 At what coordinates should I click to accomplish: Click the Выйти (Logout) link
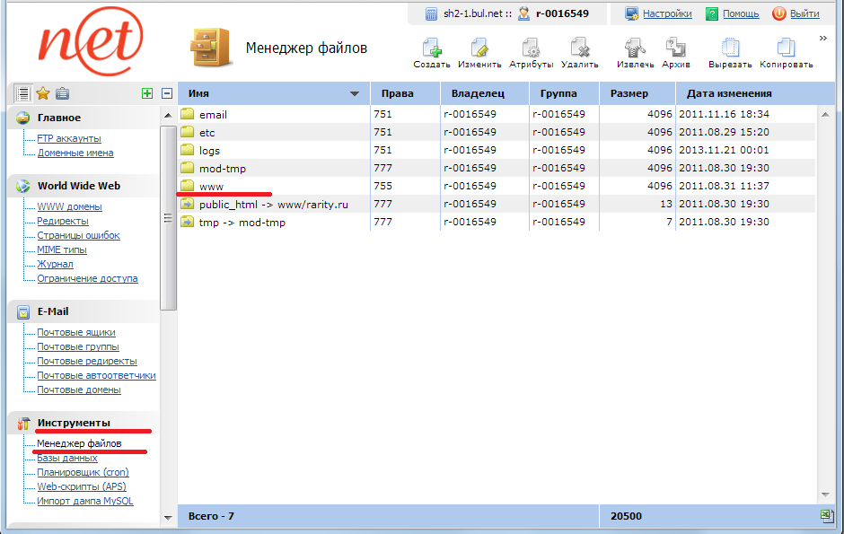(804, 13)
